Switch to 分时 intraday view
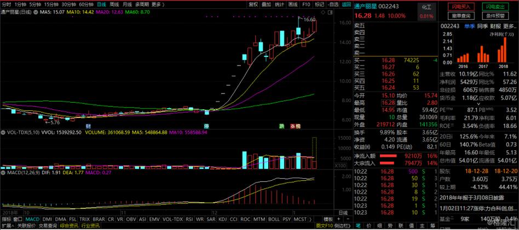 6,4
